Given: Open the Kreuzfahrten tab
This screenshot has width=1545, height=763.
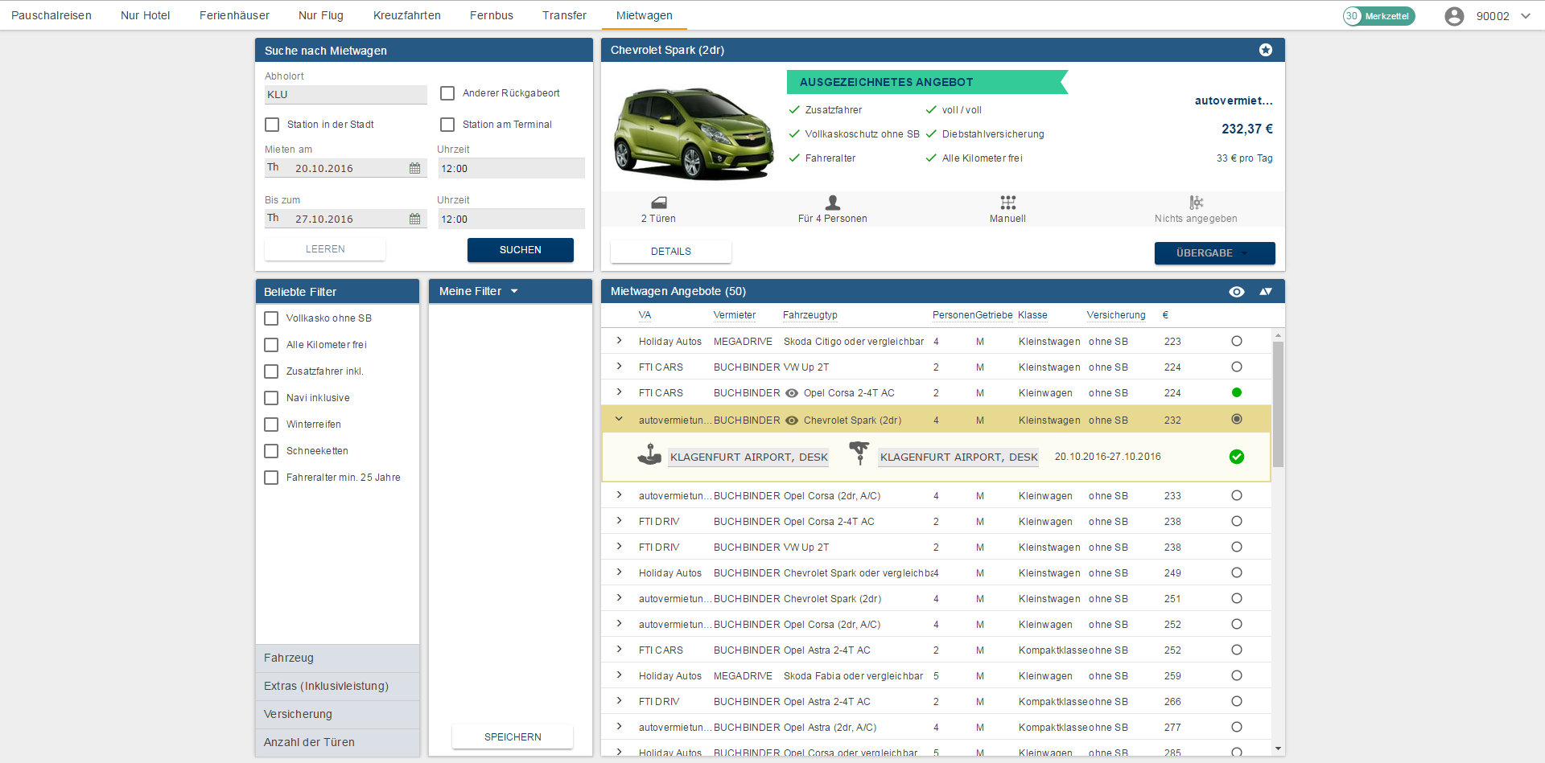Looking at the screenshot, I should pos(406,15).
